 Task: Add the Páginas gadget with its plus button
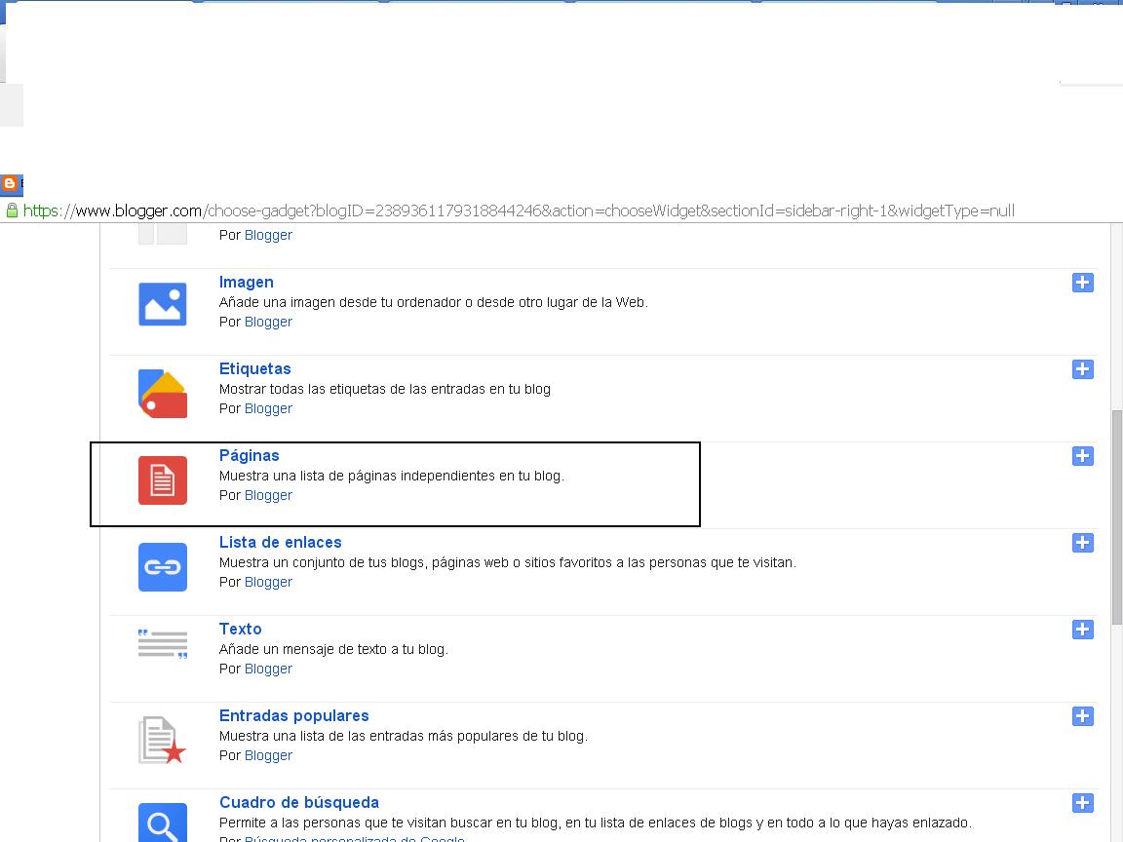[x=1083, y=456]
